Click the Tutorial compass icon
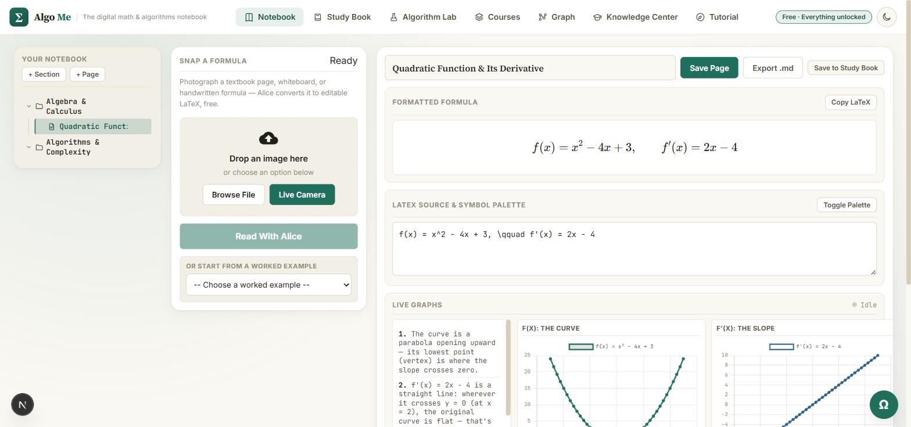The image size is (911, 427). click(x=700, y=17)
